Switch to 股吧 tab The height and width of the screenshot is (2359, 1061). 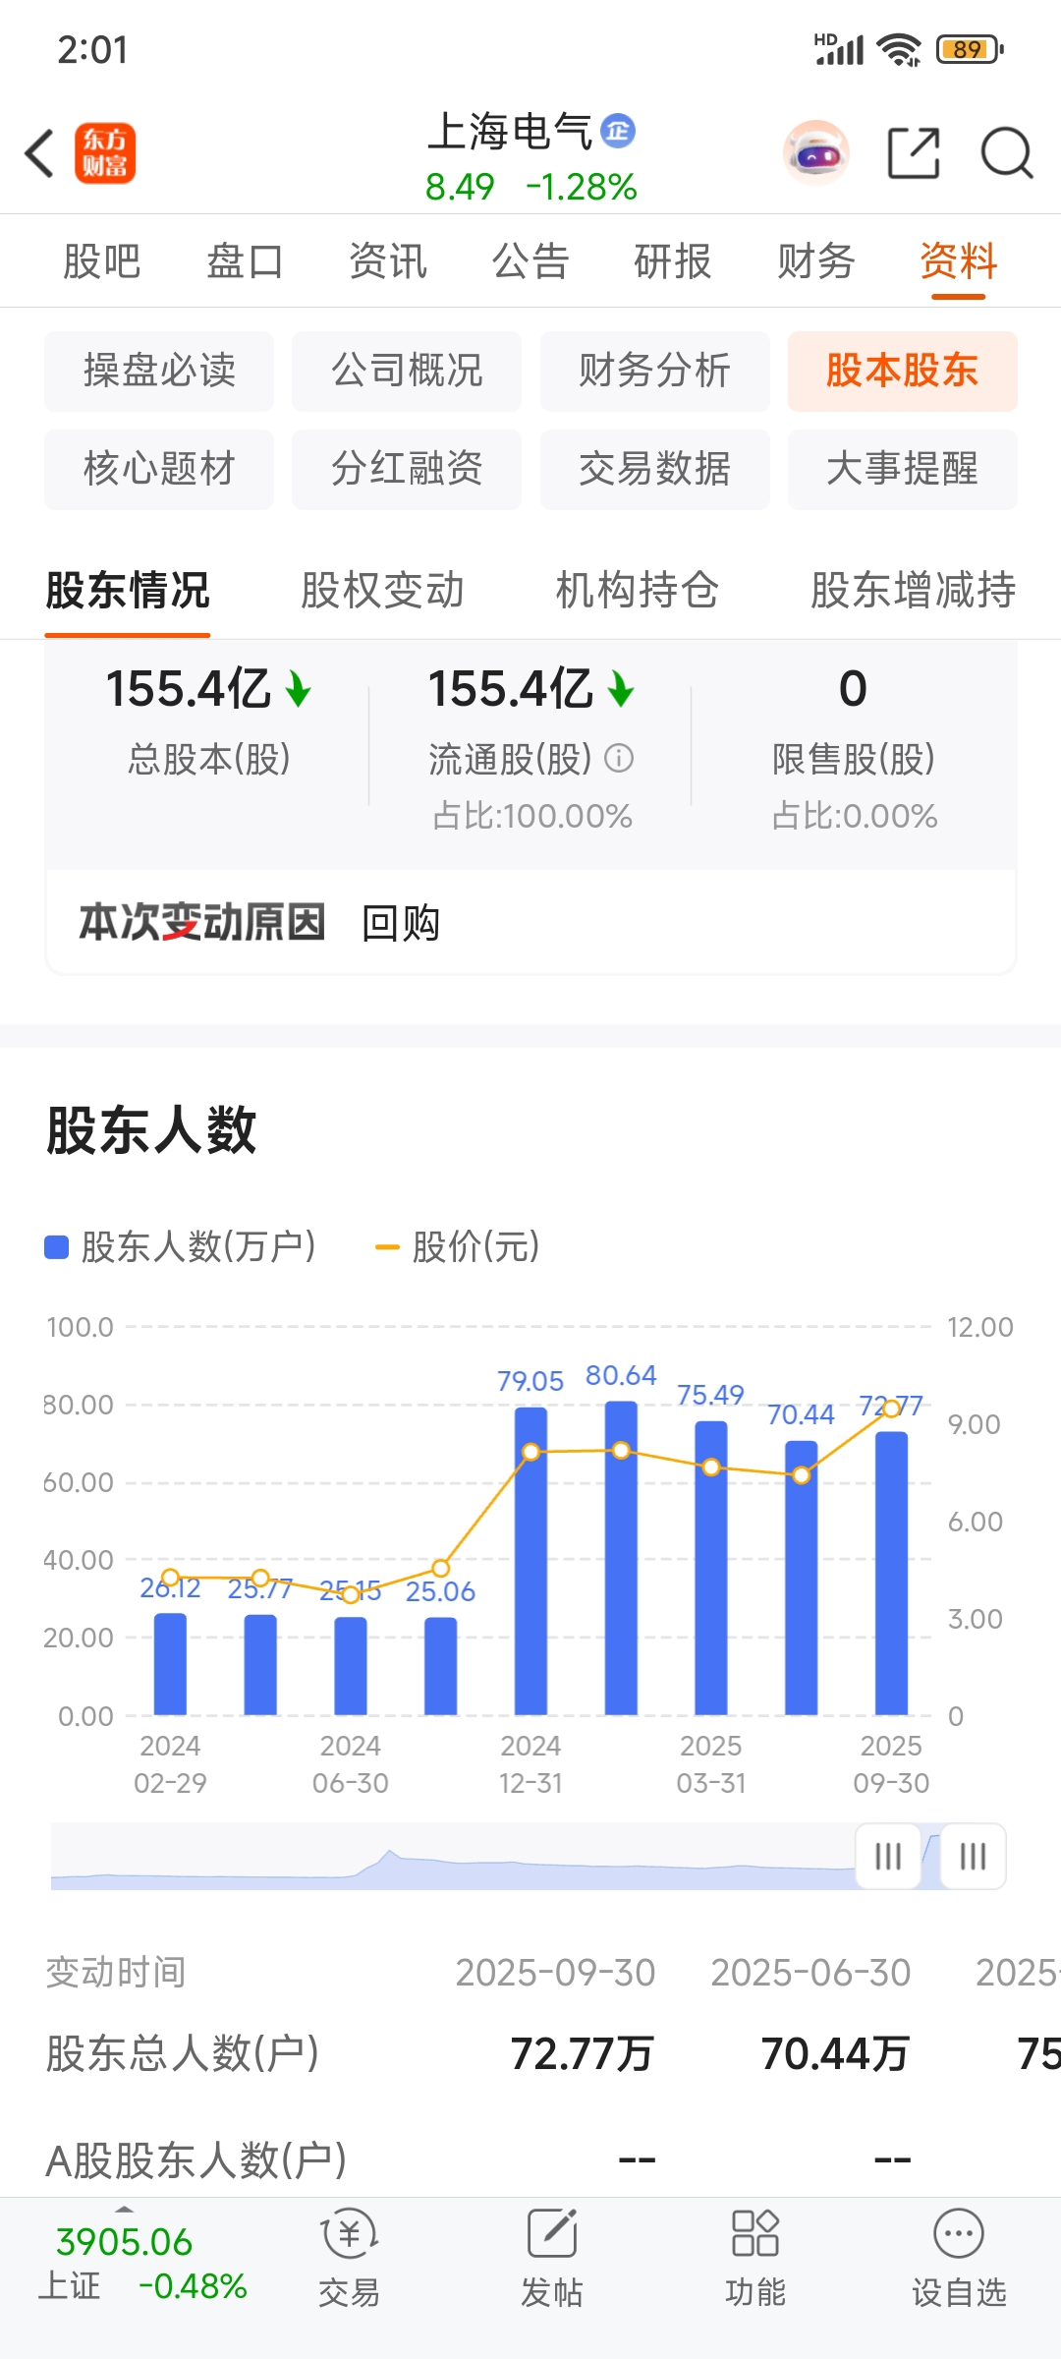coord(102,261)
